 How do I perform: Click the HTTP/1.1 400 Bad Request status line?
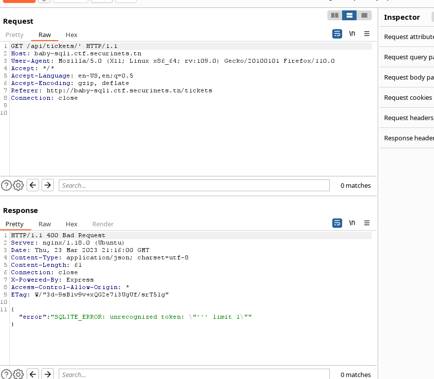[58, 235]
